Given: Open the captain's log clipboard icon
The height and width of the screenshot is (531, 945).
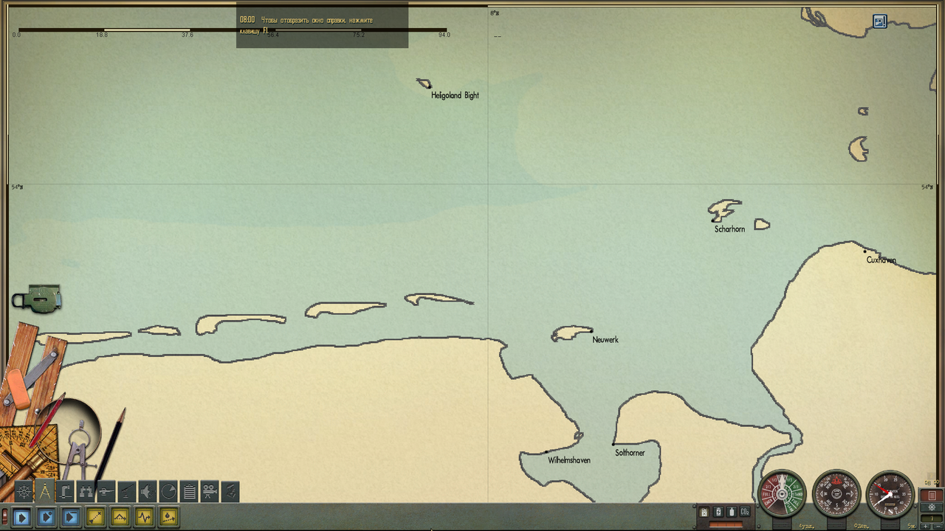Looking at the screenshot, I should (x=190, y=491).
